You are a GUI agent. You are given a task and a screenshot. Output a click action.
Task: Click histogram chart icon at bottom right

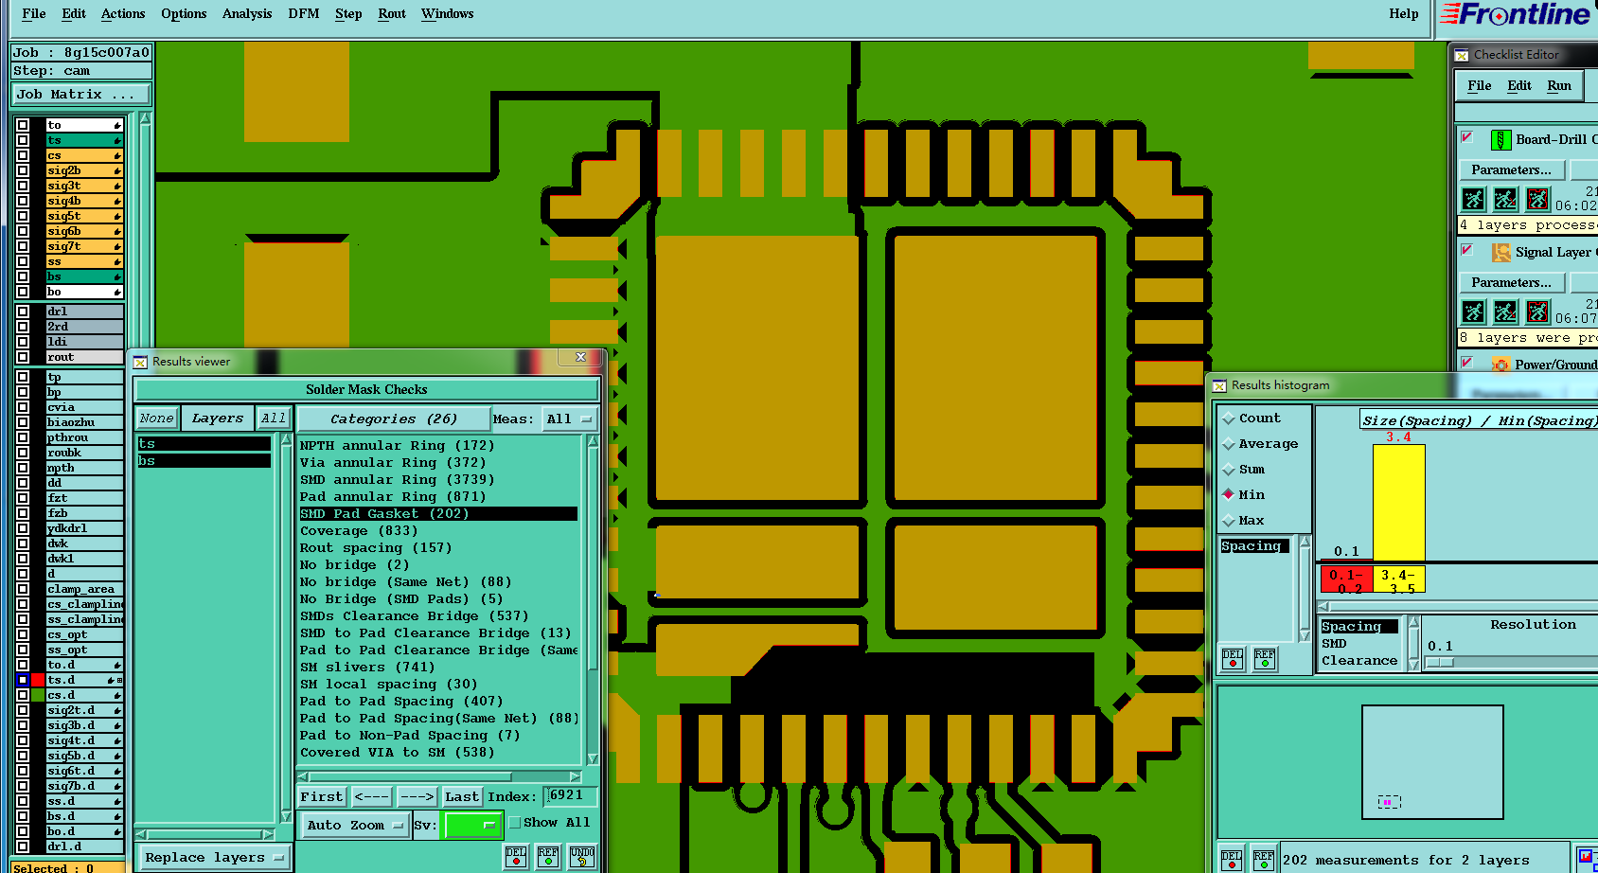(1587, 858)
